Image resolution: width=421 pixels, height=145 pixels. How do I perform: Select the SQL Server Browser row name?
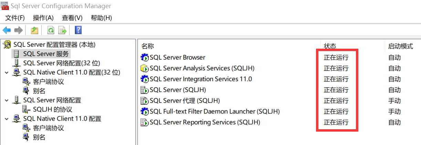tap(177, 57)
